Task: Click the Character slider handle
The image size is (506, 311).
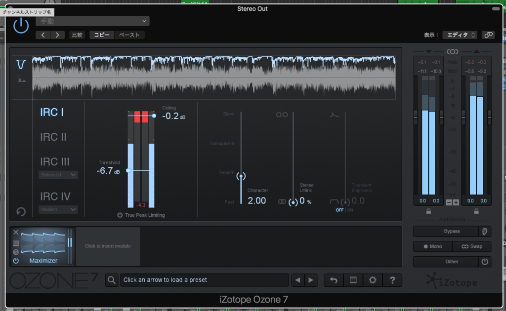Action: point(241,176)
